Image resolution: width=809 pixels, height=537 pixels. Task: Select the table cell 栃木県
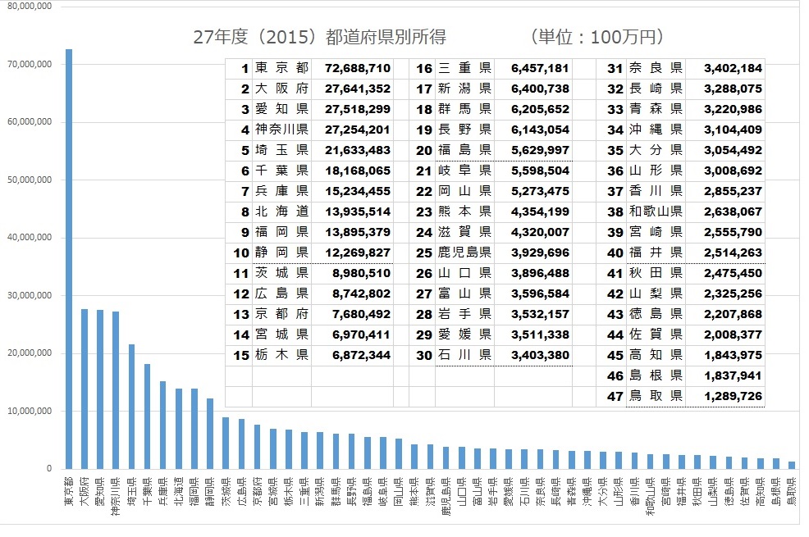click(281, 355)
